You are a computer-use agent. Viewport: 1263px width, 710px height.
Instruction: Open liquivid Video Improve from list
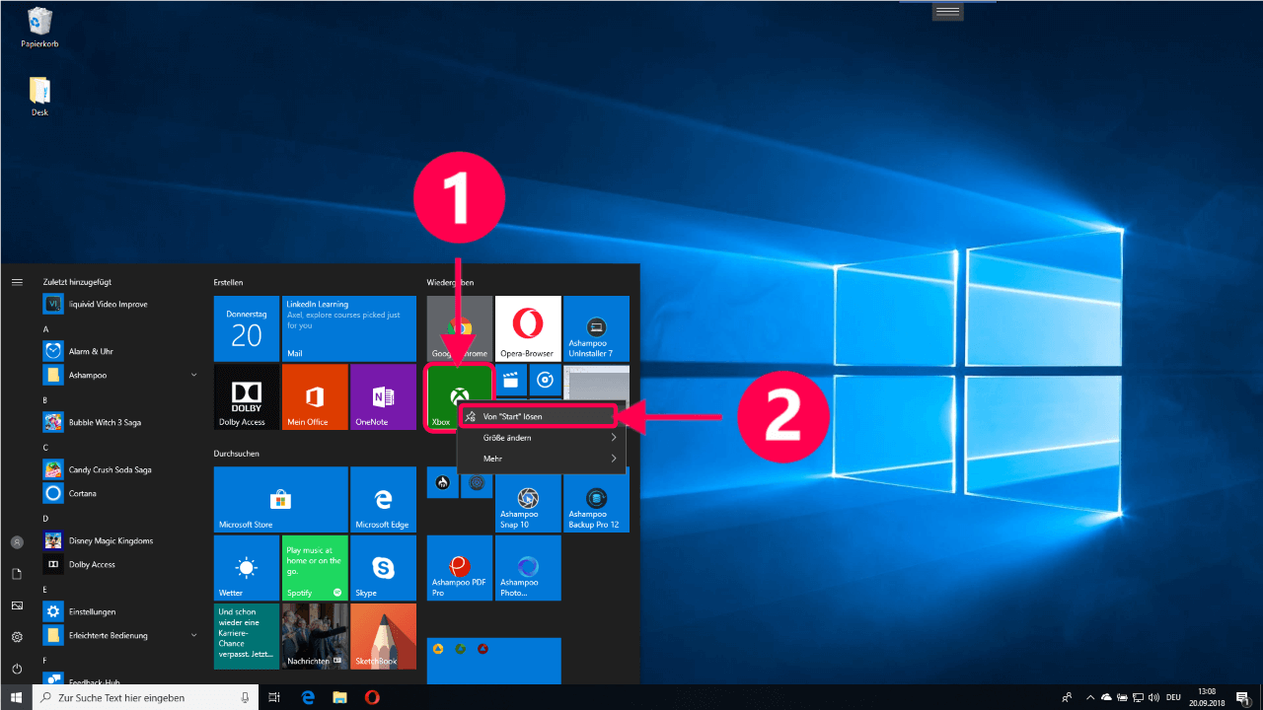click(x=121, y=304)
